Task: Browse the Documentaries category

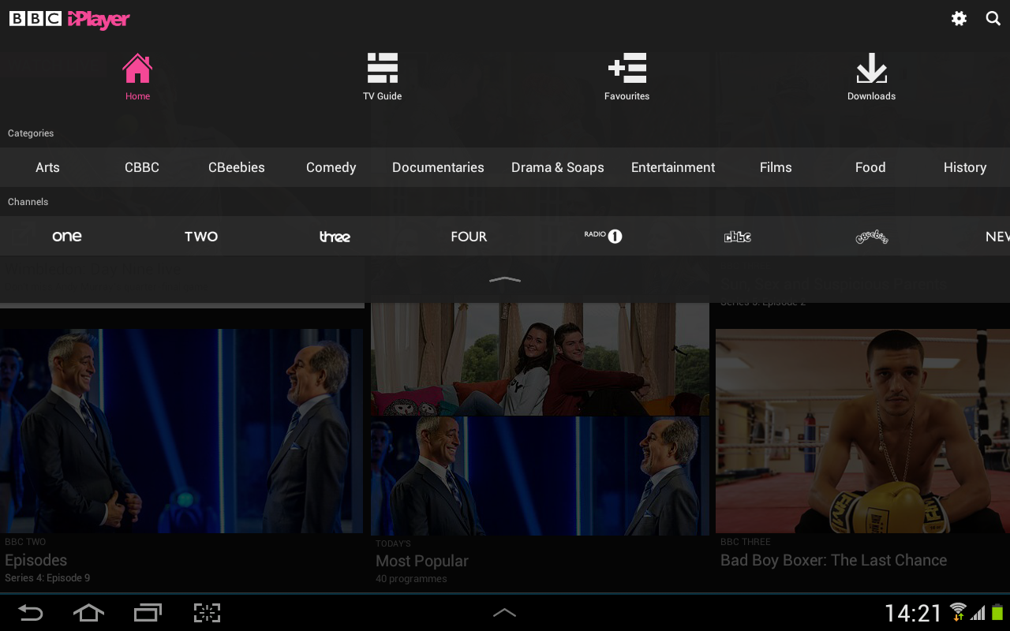Action: pyautogui.click(x=438, y=167)
